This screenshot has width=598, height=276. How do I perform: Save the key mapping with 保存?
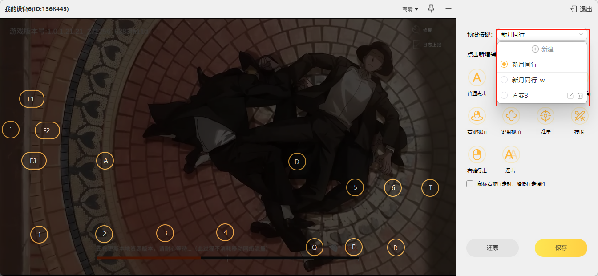[561, 248]
